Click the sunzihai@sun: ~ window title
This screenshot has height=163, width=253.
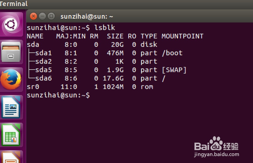coord(87,16)
